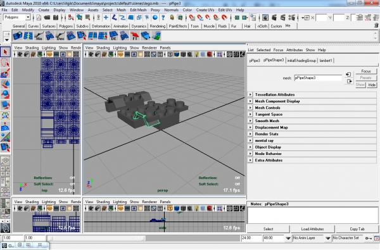Click the Load Attributes button
The image size is (380, 250).
click(312, 229)
